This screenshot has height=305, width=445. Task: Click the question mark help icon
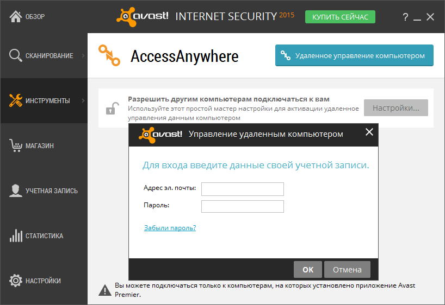pos(405,17)
